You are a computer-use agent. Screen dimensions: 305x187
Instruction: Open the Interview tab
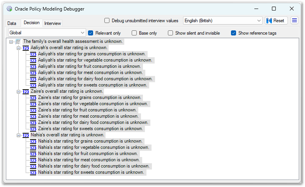tap(53, 23)
